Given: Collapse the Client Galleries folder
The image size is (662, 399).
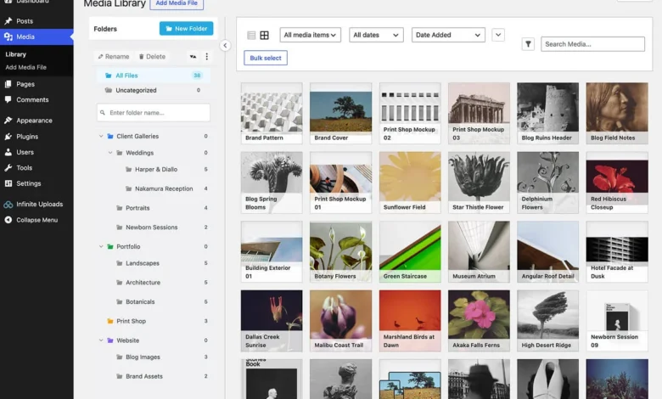Looking at the screenshot, I should tap(101, 137).
